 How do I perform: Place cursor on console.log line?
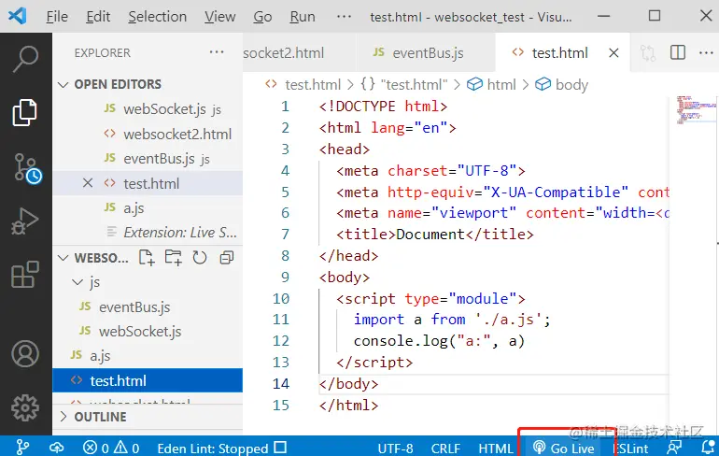439,341
